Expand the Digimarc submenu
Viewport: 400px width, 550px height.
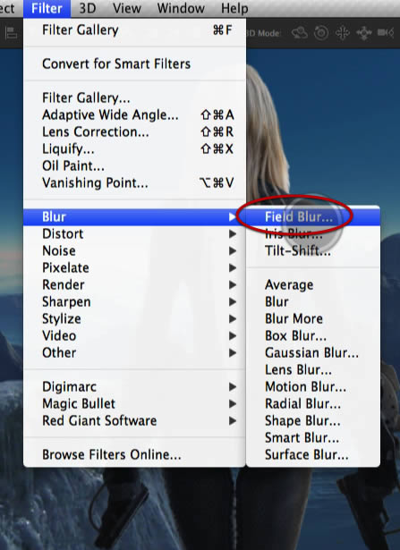click(x=134, y=386)
